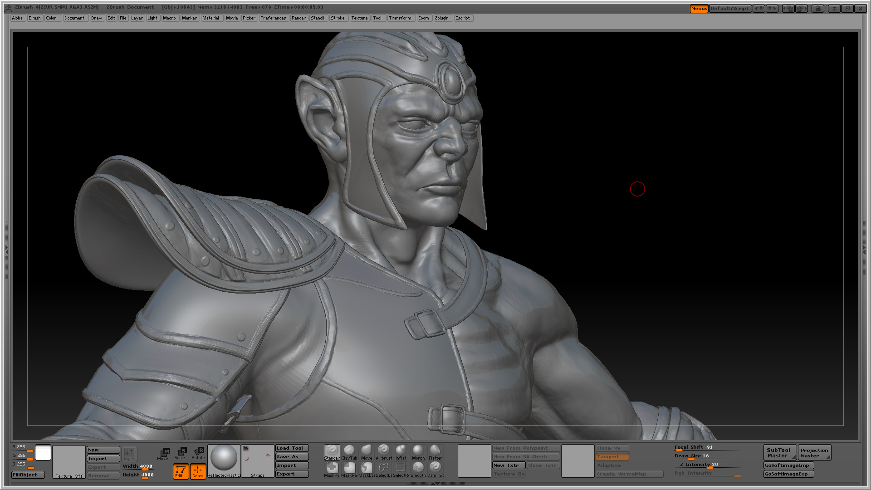
Task: Open the ReflectedPlastic material picker
Action: coord(224,461)
